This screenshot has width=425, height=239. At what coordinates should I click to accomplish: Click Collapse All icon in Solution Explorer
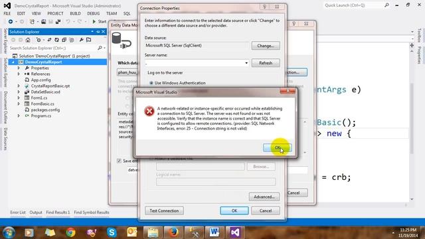64,40
